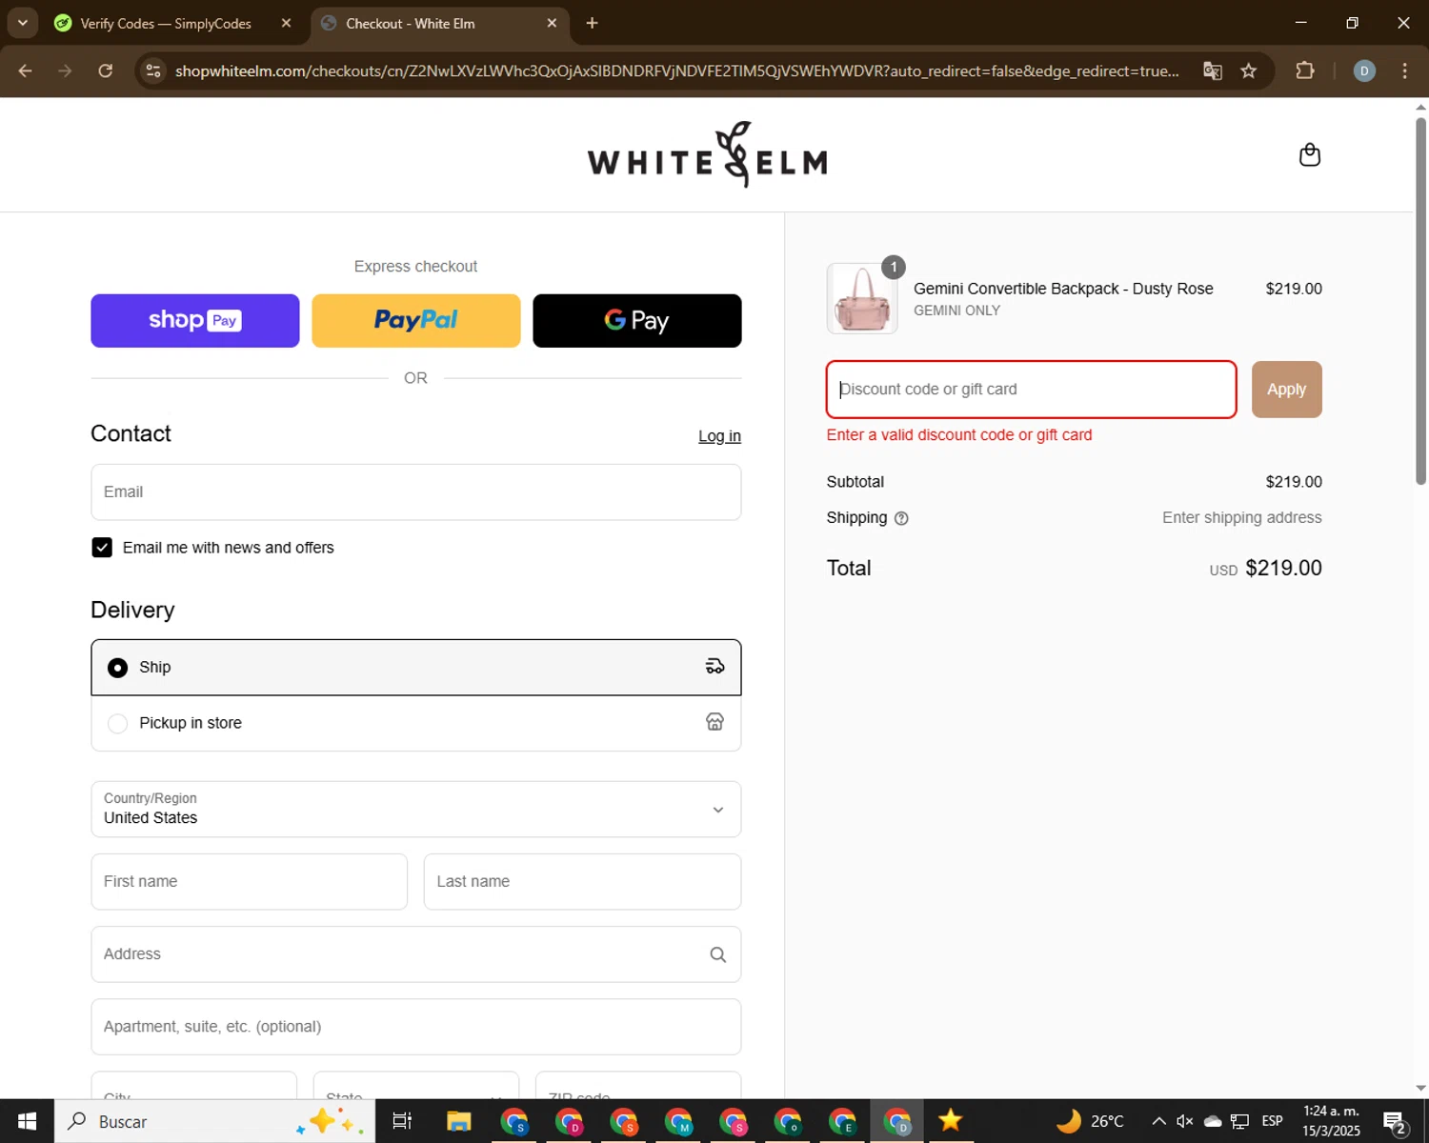
Task: Open the Chrome profile D avatar
Action: point(1364,70)
